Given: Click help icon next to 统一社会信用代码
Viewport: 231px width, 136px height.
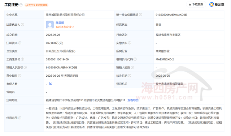Looking at the screenshot, I should 140,14.
